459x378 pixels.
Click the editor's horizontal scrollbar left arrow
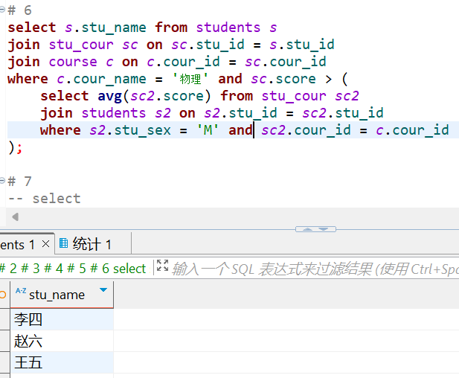(x=14, y=217)
